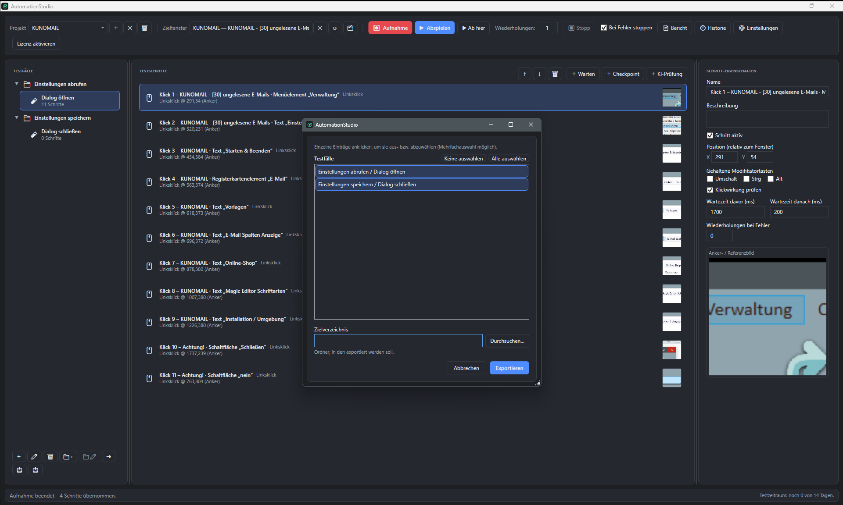The height and width of the screenshot is (505, 843).
Task: Move selected test step down
Action: pyautogui.click(x=540, y=74)
